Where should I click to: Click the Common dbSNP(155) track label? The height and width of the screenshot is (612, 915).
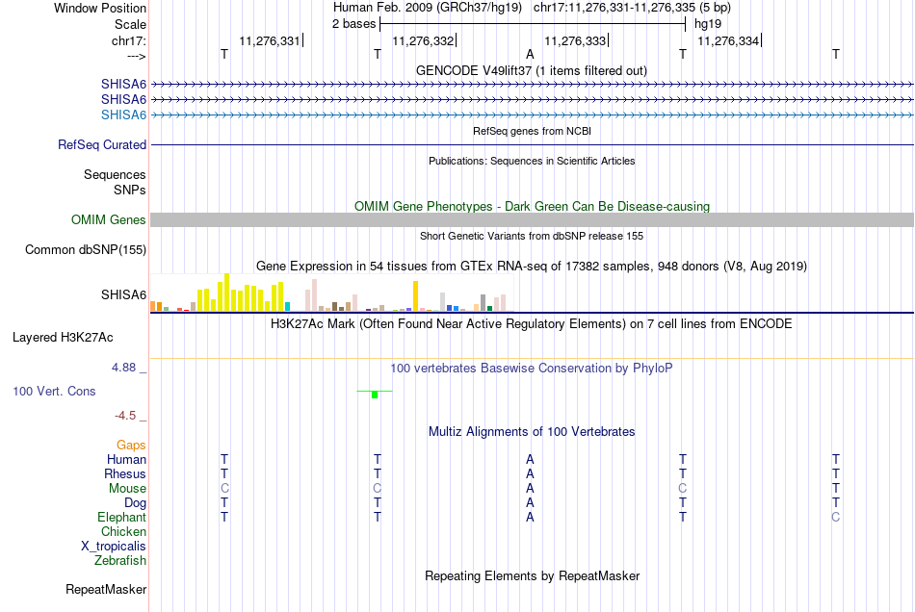85,249
